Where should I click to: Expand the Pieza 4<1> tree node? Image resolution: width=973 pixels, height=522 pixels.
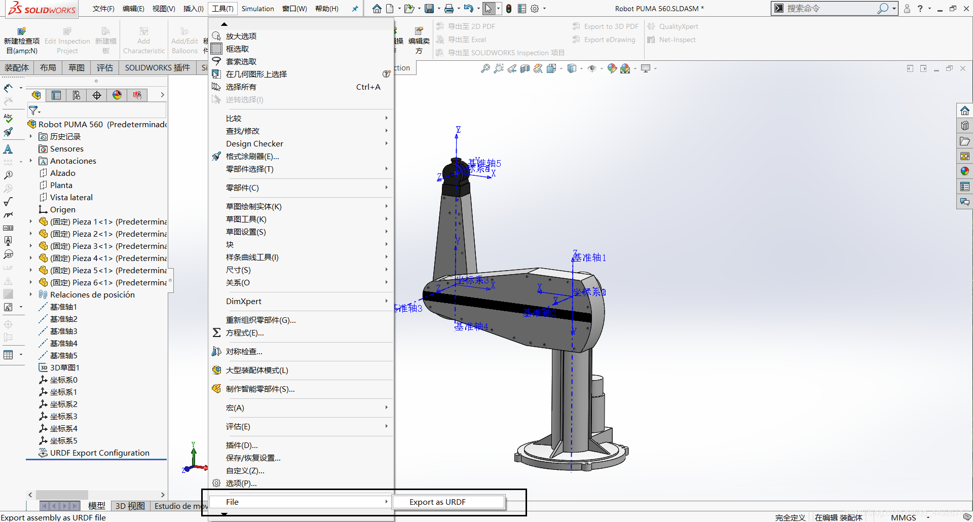click(x=31, y=258)
